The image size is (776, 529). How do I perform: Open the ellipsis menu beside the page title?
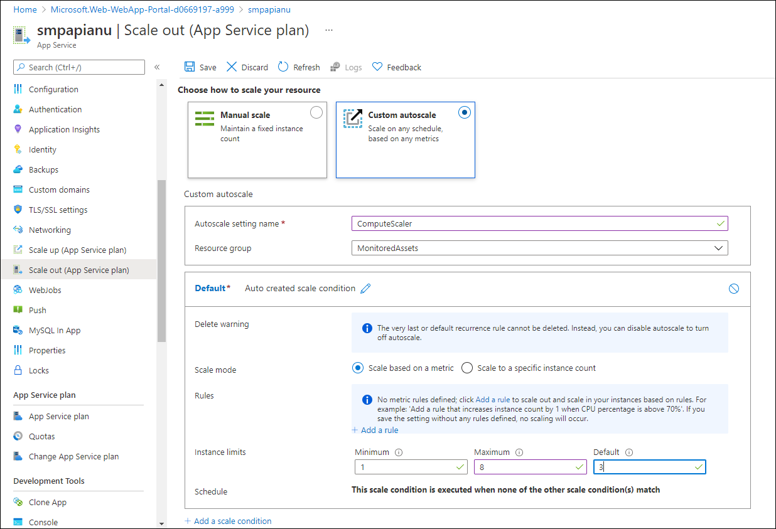coord(329,29)
